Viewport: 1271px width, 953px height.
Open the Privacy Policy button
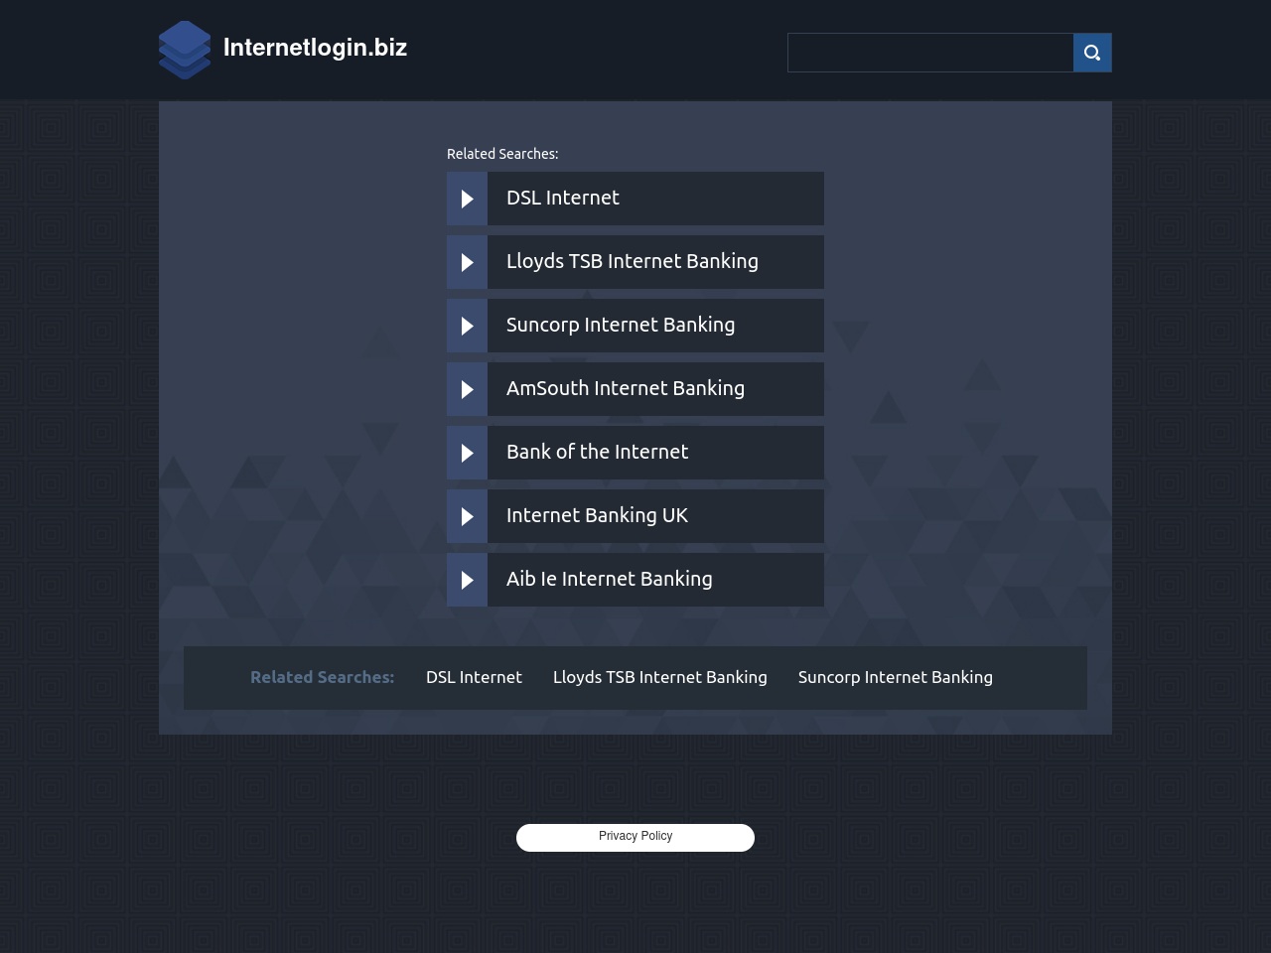635,837
